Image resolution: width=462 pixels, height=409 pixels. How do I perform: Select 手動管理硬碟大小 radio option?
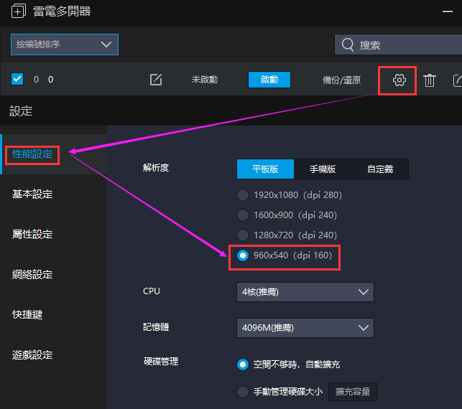click(x=243, y=392)
